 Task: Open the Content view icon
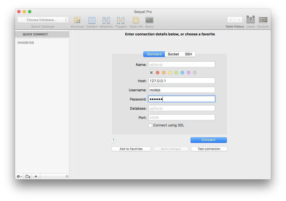click(x=92, y=20)
